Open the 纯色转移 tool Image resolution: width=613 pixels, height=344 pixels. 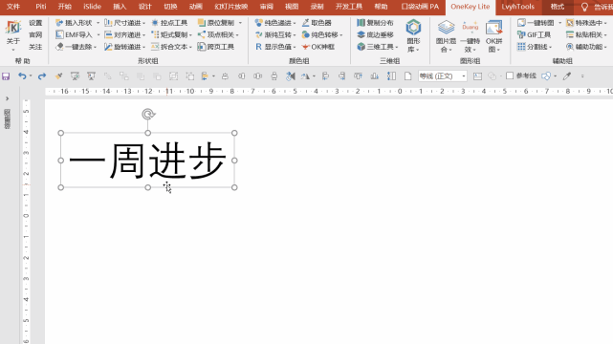(322, 34)
